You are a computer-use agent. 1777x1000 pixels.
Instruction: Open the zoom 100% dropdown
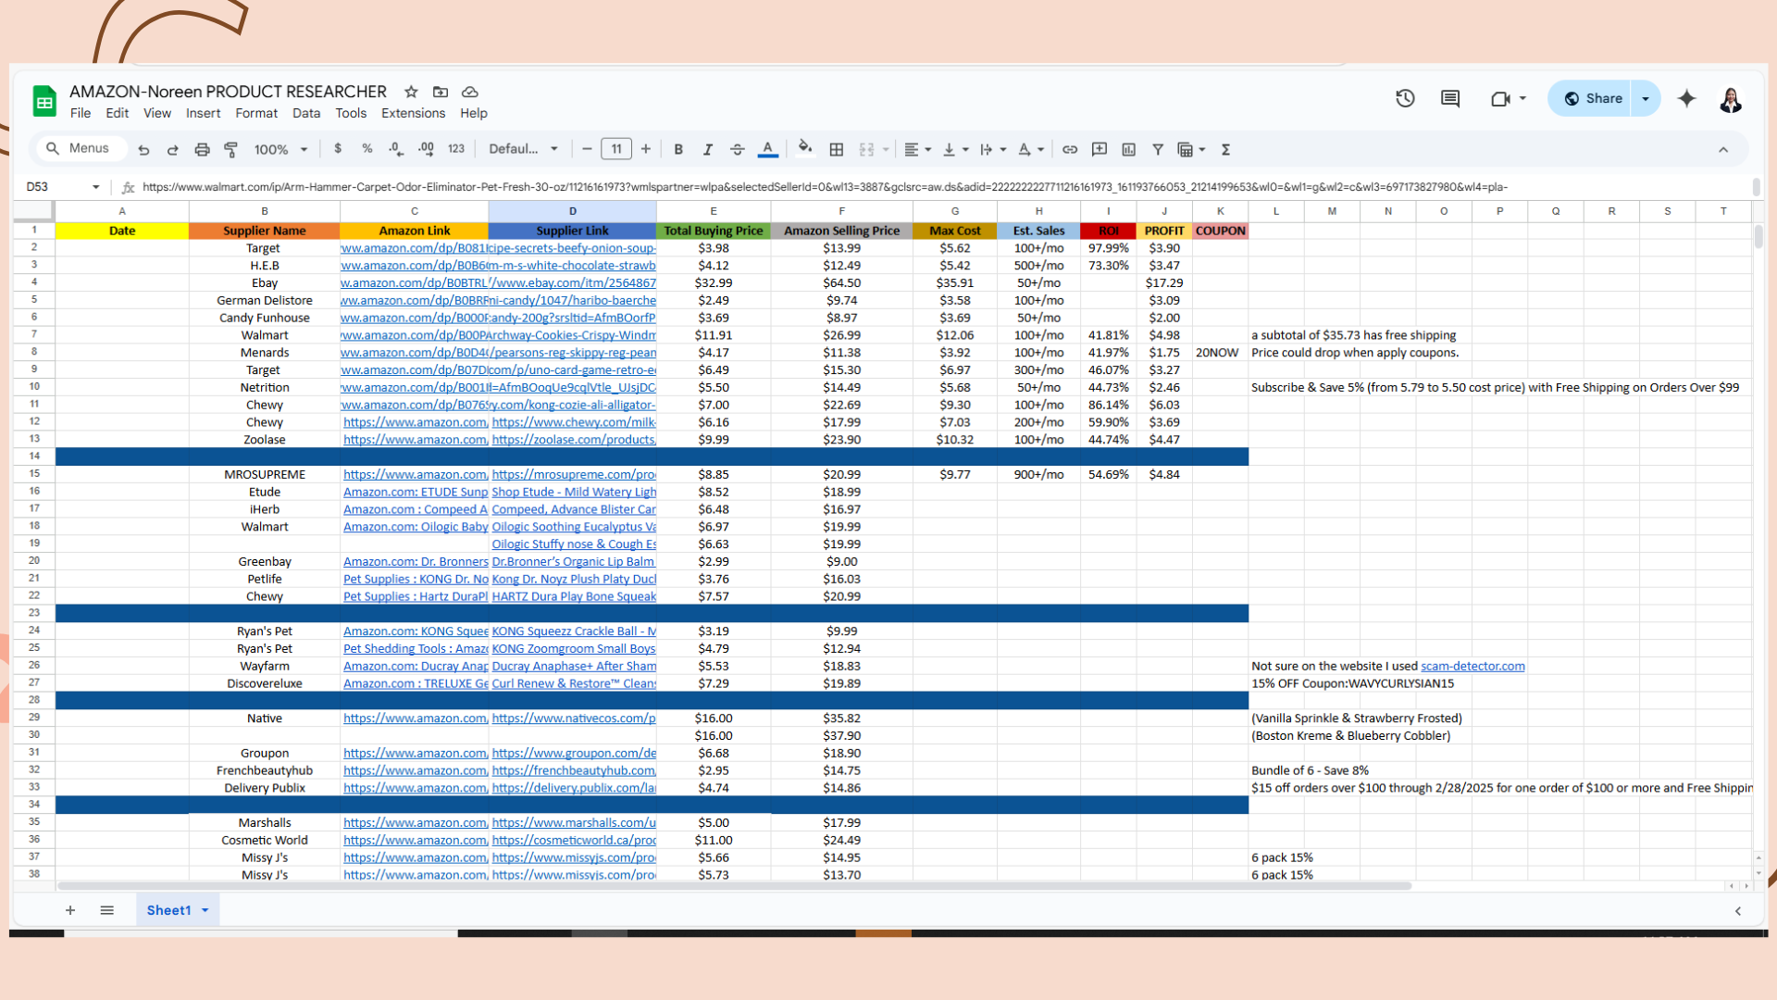(280, 149)
